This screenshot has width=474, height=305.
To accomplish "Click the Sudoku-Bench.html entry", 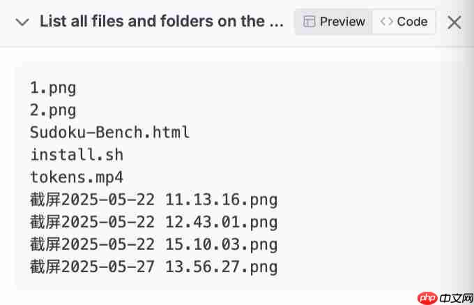I will point(109,133).
